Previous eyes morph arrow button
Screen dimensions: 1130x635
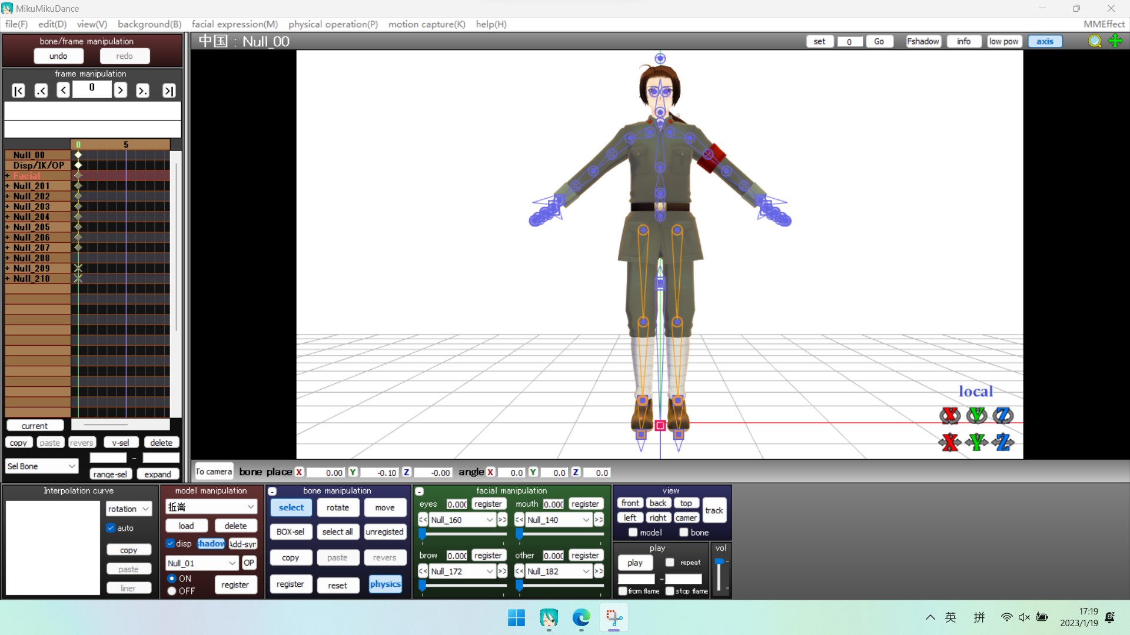point(423,520)
